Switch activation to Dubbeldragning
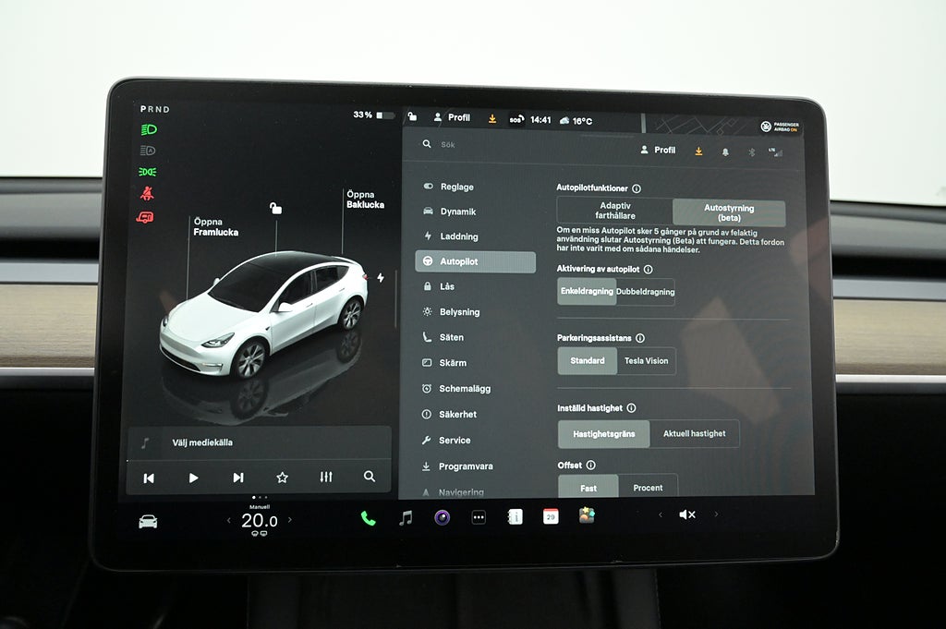The image size is (946, 629). [x=645, y=292]
